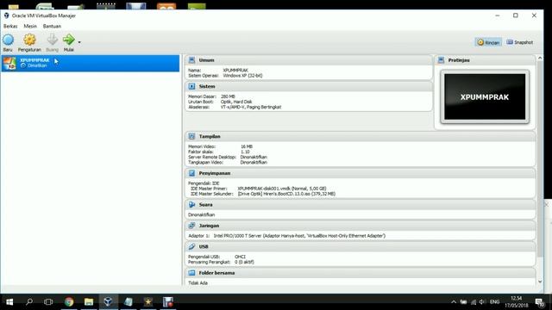Launch Chrome from the taskbar
The image size is (552, 310).
[69, 301]
